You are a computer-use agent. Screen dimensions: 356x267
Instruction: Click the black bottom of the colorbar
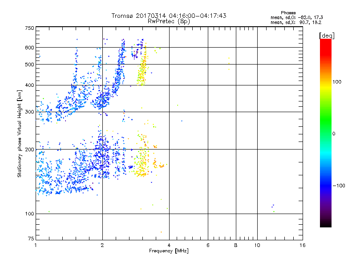coord(326,224)
